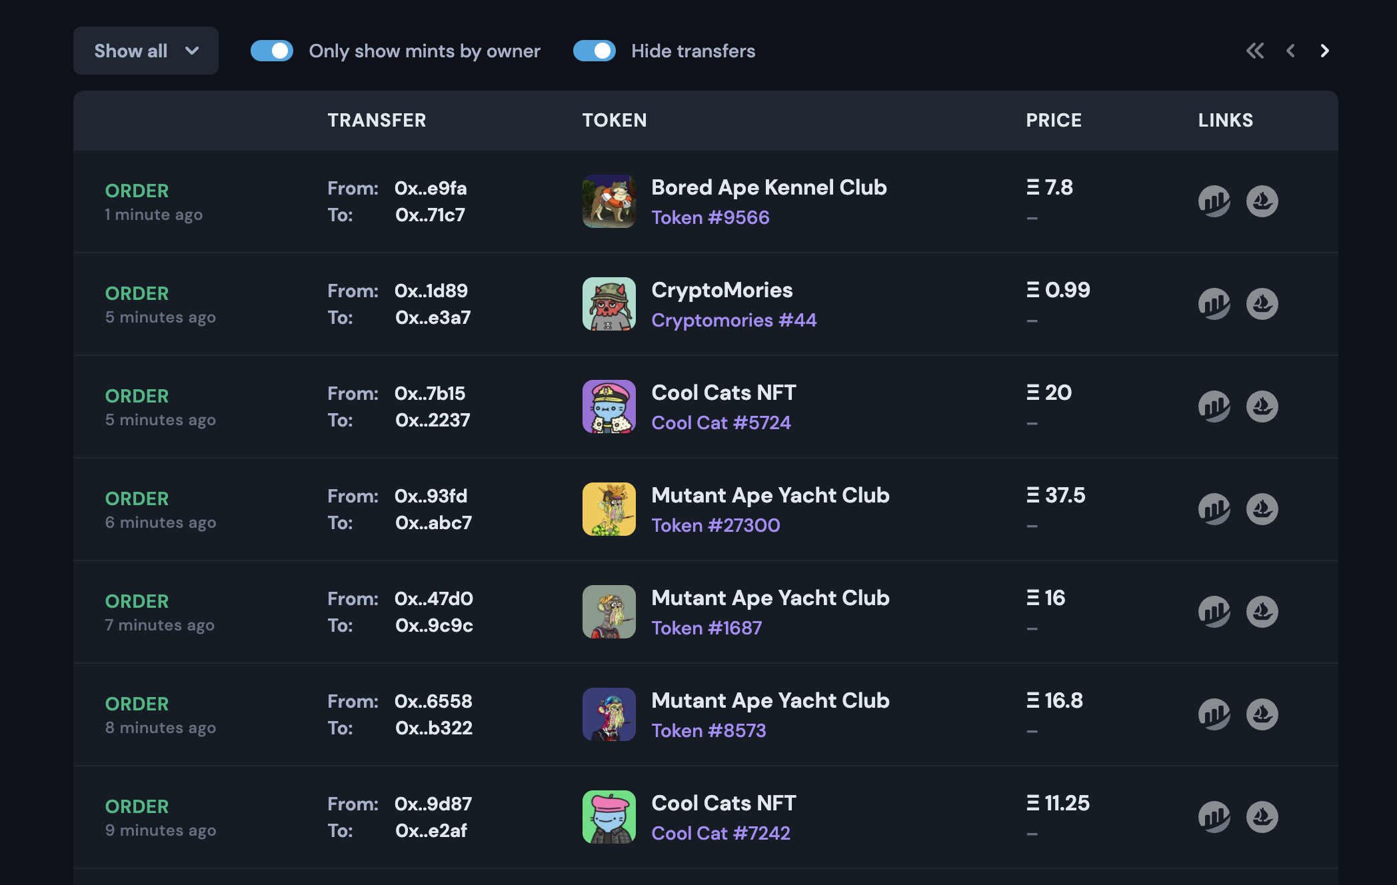Open OpenSea link for Mutant Ape Token #1687
The image size is (1397, 885).
1262,612
